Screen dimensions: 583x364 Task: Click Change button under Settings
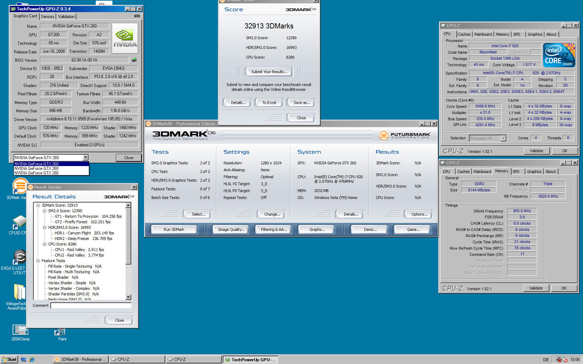click(x=272, y=214)
